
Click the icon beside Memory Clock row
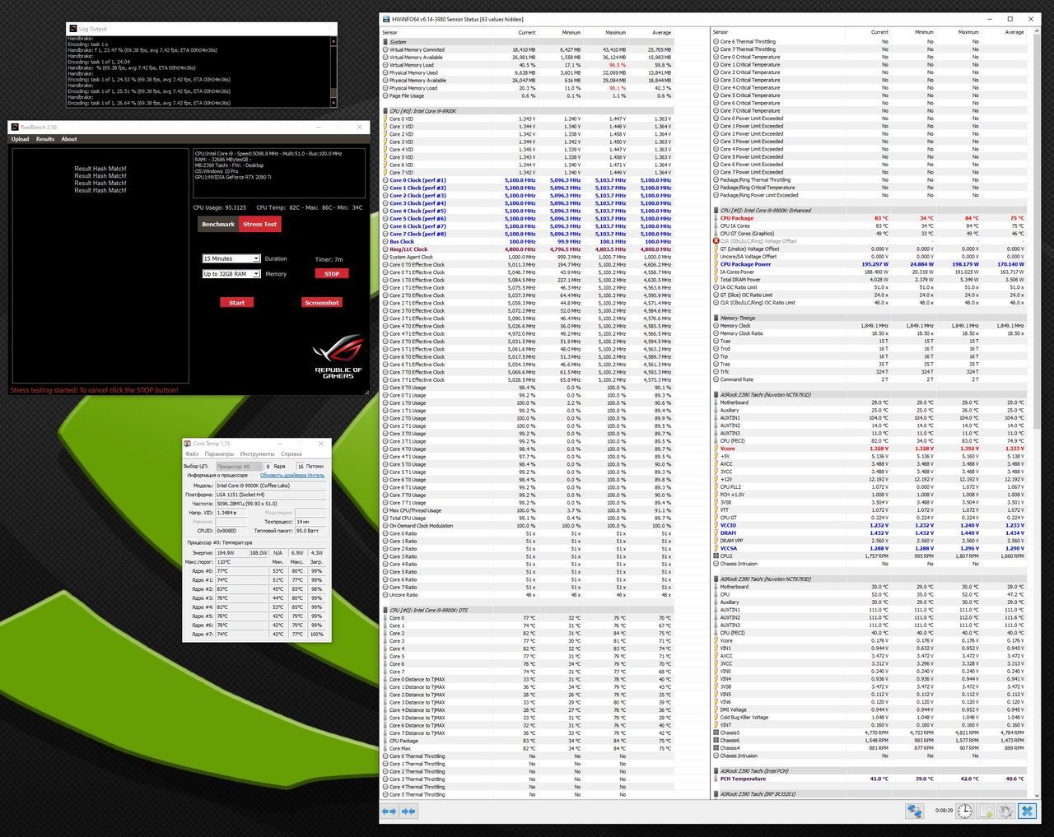716,326
